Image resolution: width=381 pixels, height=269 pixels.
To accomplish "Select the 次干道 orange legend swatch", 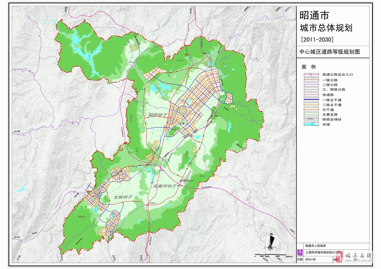I will 311,110.
